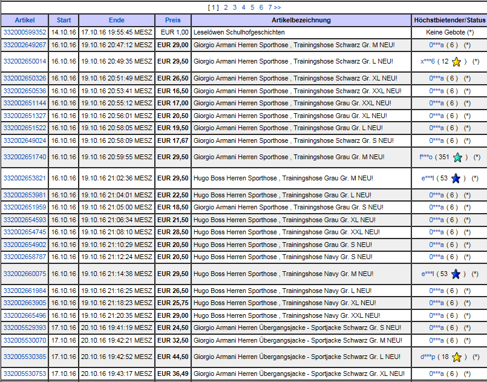Open item 332002654593
This screenshot has width=487, height=382.
(x=25, y=220)
